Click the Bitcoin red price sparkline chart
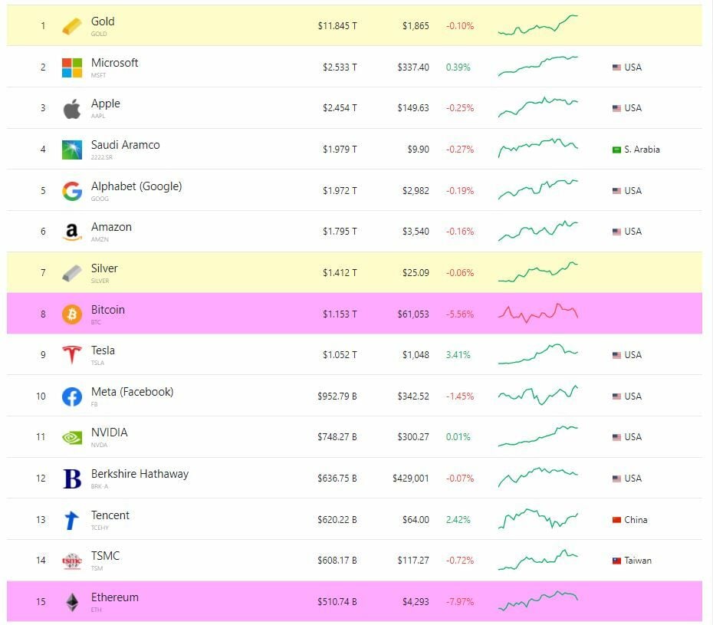 [x=538, y=313]
